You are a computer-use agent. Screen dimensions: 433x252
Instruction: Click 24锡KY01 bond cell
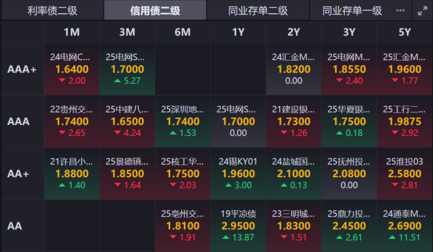[x=238, y=174]
